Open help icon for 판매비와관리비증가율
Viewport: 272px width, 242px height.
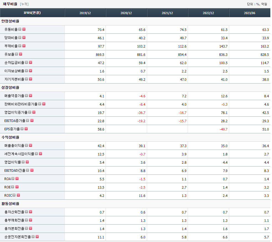(x=40, y=104)
